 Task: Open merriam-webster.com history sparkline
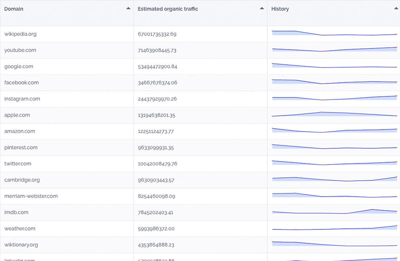pos(334,195)
